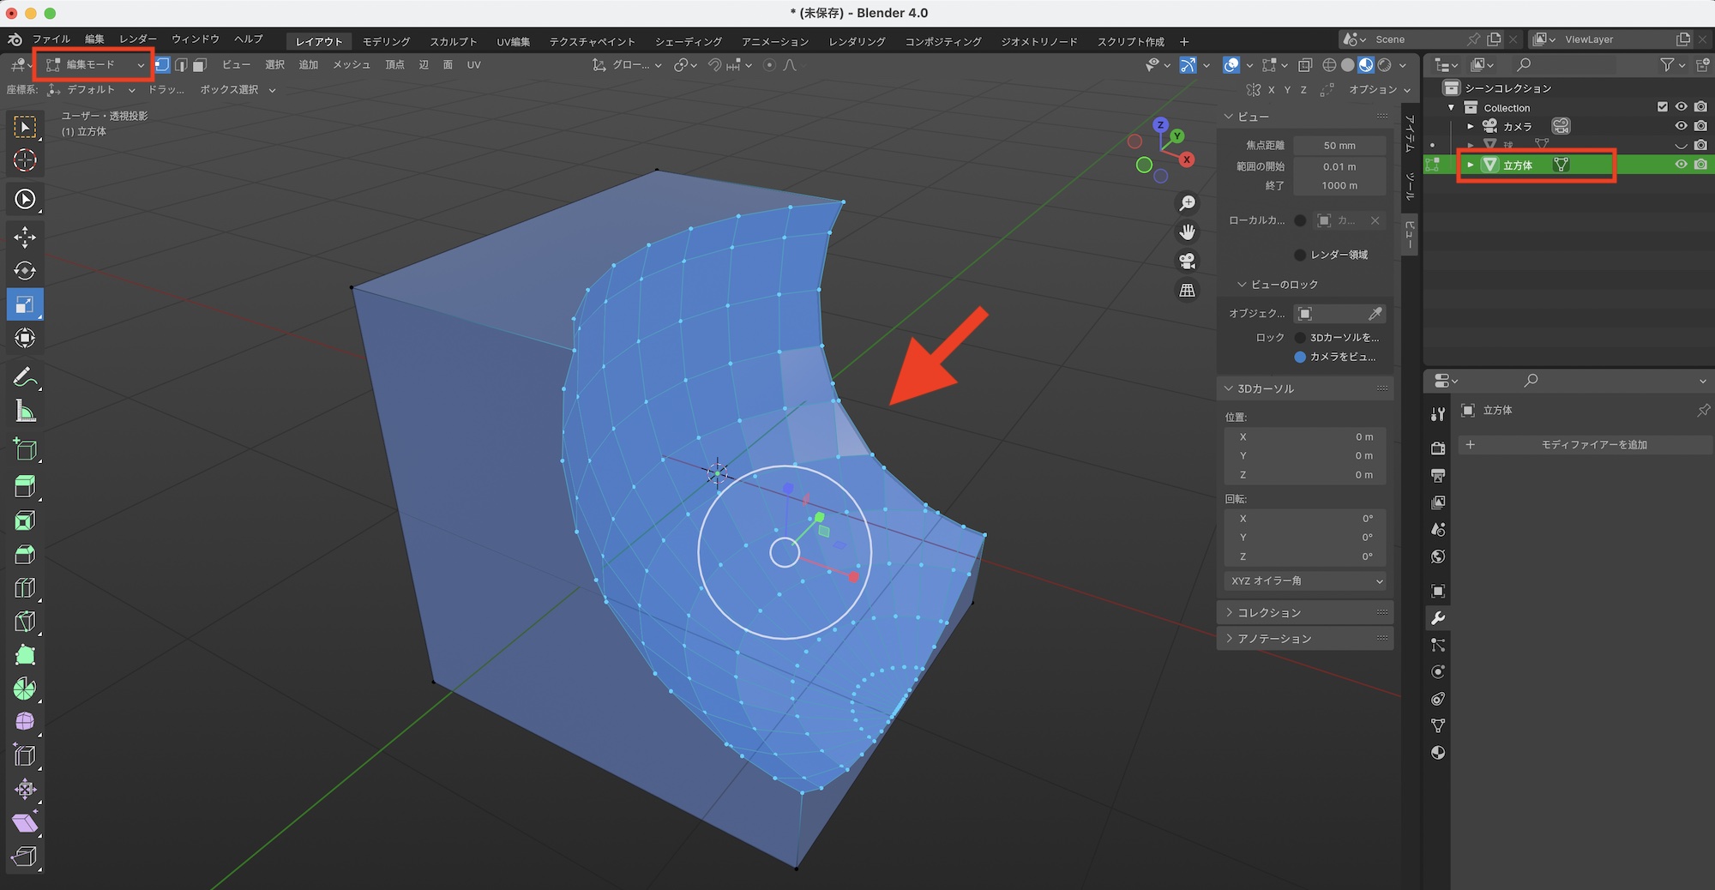The height and width of the screenshot is (890, 1715).
Task: Hide the カメラ object with eye icon
Action: 1681,126
